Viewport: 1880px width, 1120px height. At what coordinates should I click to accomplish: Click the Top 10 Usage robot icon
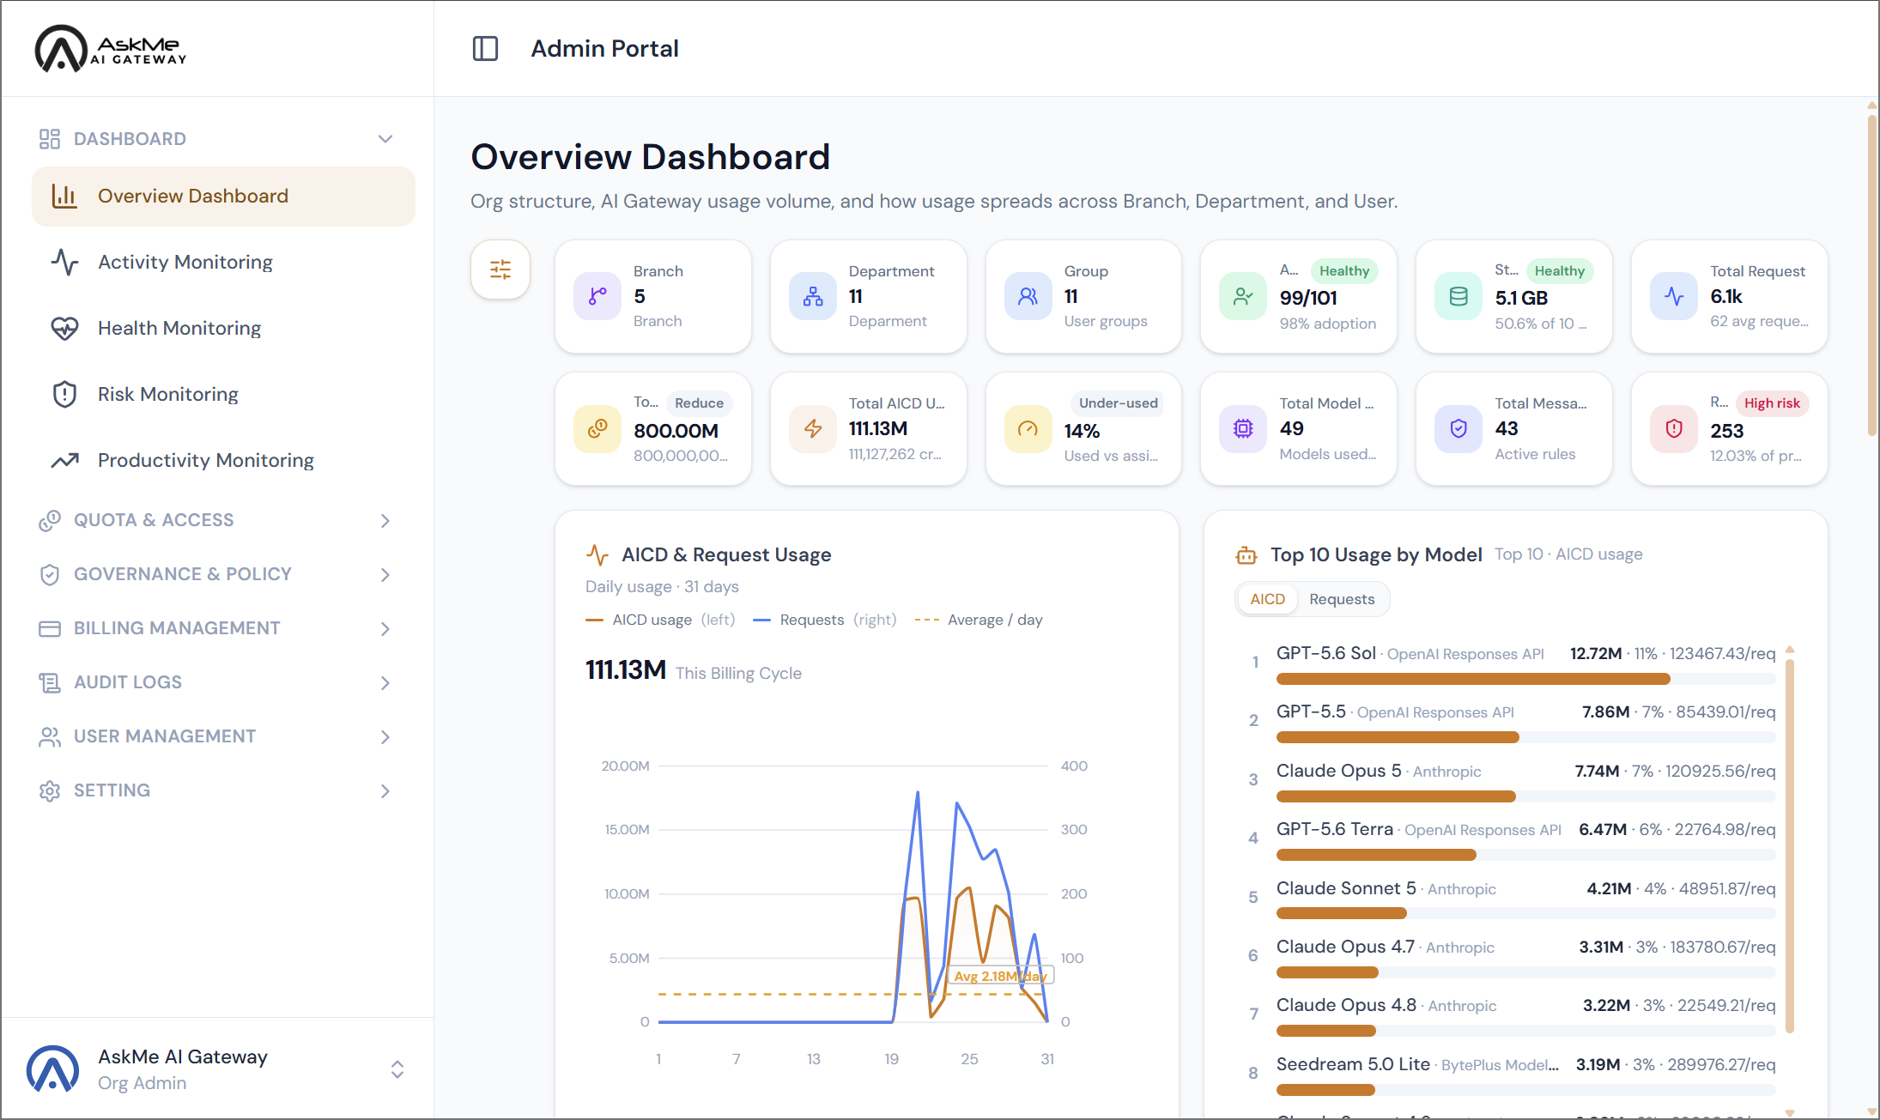pos(1246,555)
